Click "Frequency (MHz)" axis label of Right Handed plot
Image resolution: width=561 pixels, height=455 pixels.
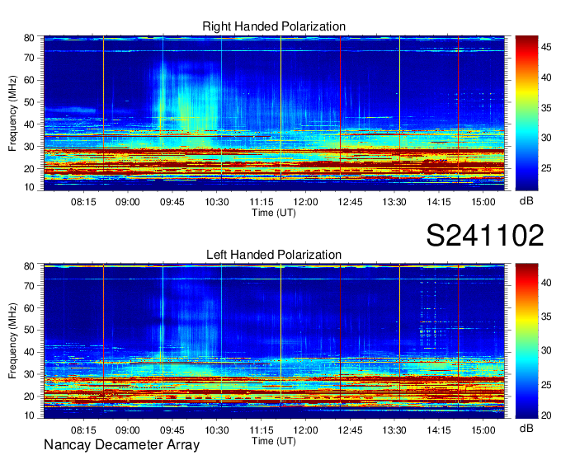[12, 113]
